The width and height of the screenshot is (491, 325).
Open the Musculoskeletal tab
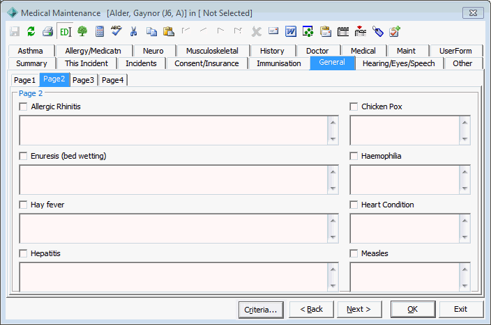point(212,51)
